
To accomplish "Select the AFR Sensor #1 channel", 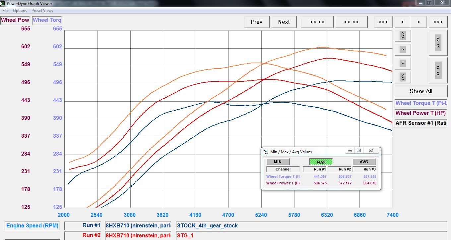I will [420, 123].
